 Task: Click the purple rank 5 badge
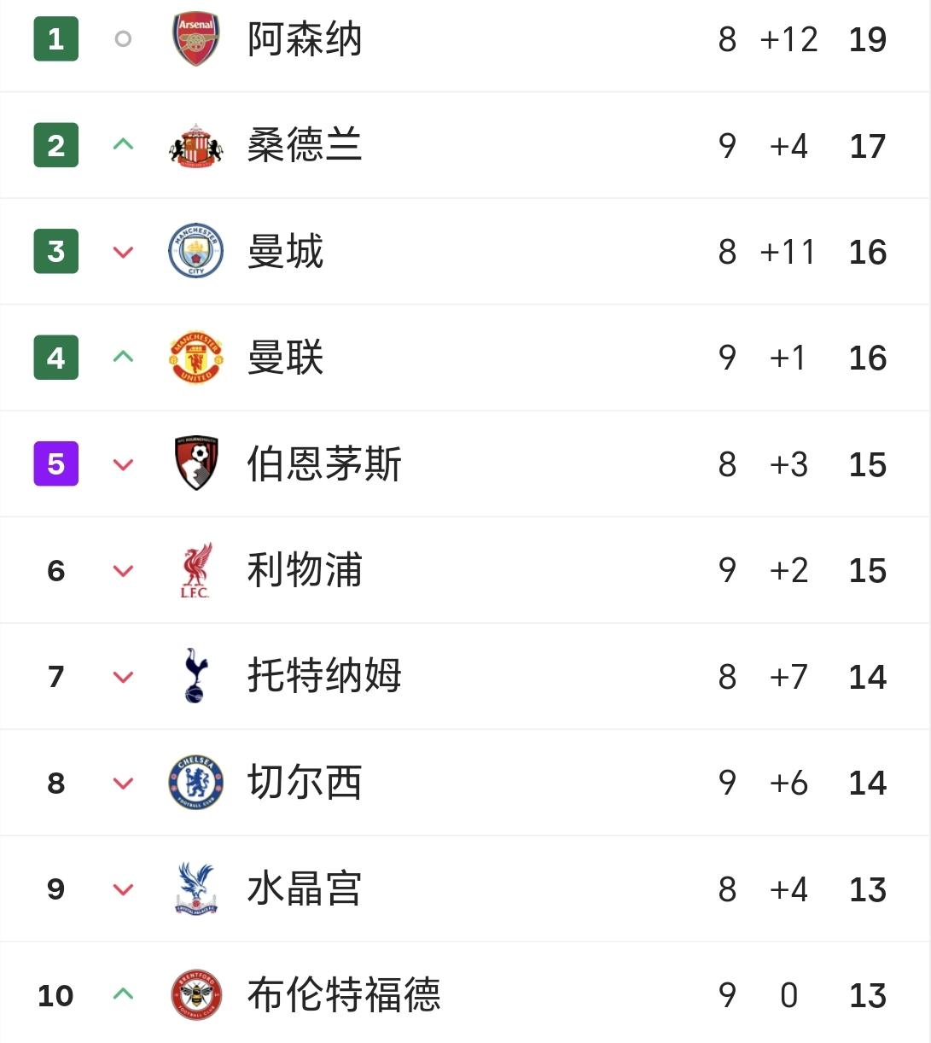[x=56, y=464]
